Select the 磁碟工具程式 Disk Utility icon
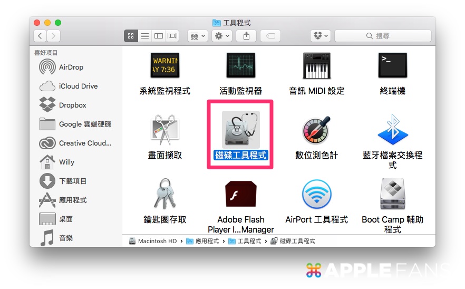Image resolution: width=465 pixels, height=289 pixels. (241, 130)
